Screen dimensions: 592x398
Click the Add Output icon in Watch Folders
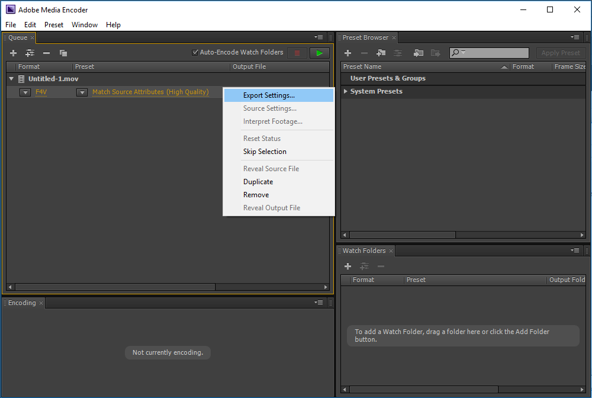[x=364, y=266]
